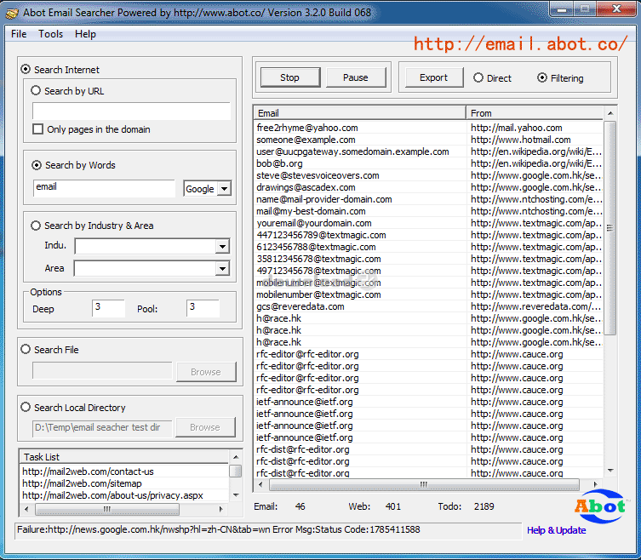The height and width of the screenshot is (560, 641).
Task: Click the From column header
Action: pyautogui.click(x=535, y=113)
